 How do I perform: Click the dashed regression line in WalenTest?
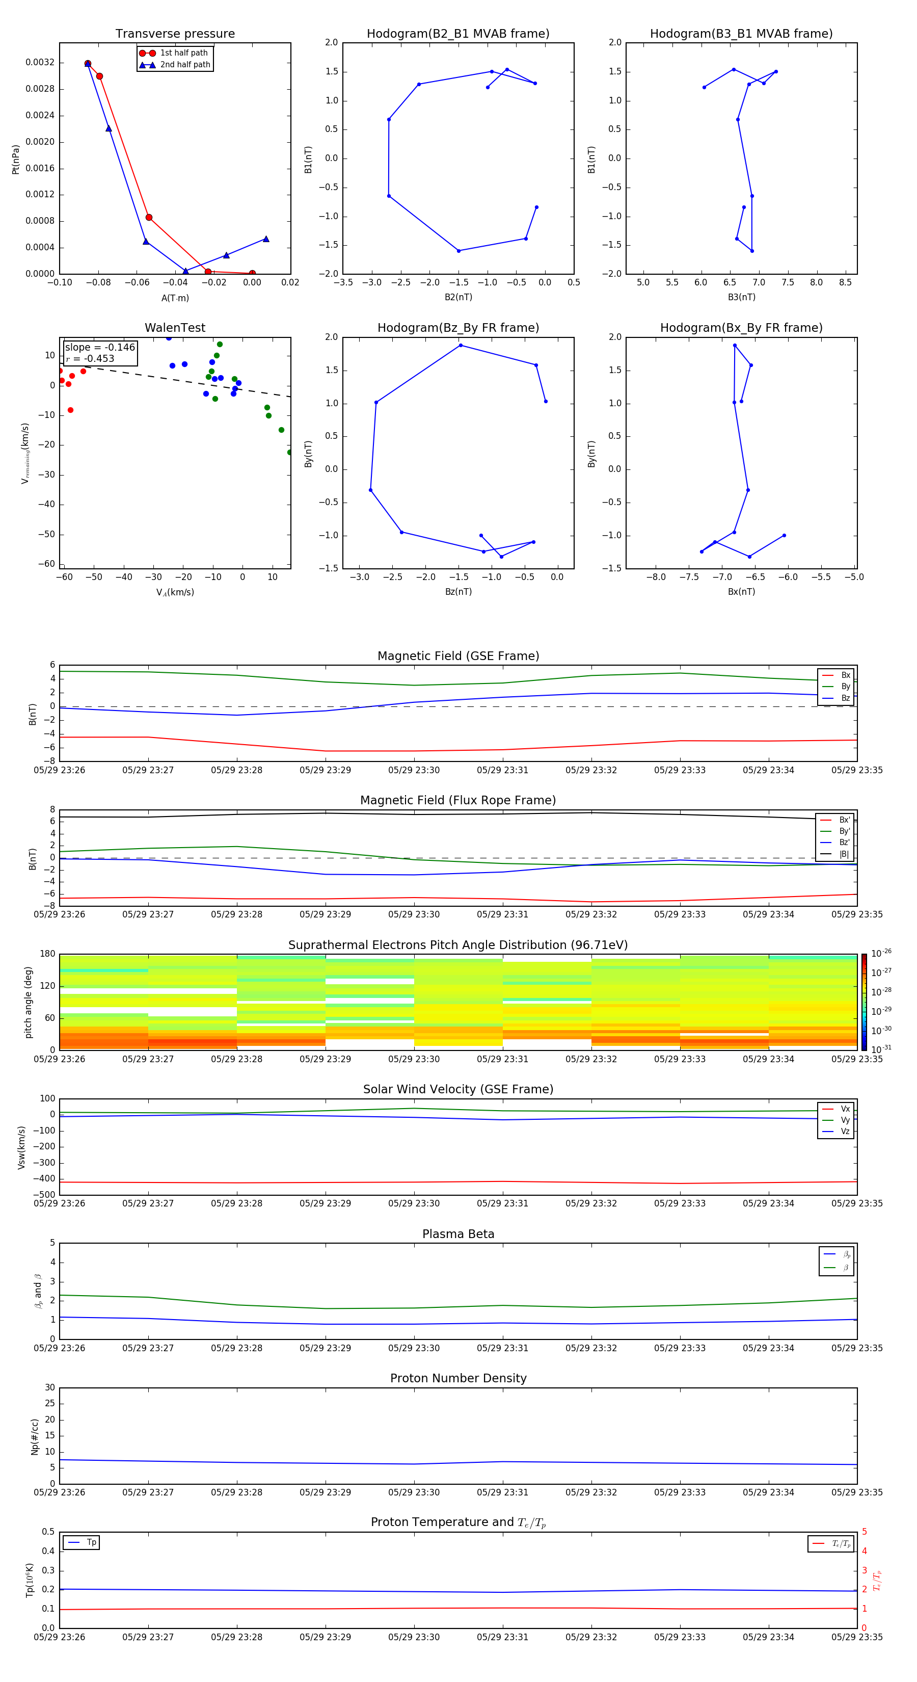(x=175, y=380)
